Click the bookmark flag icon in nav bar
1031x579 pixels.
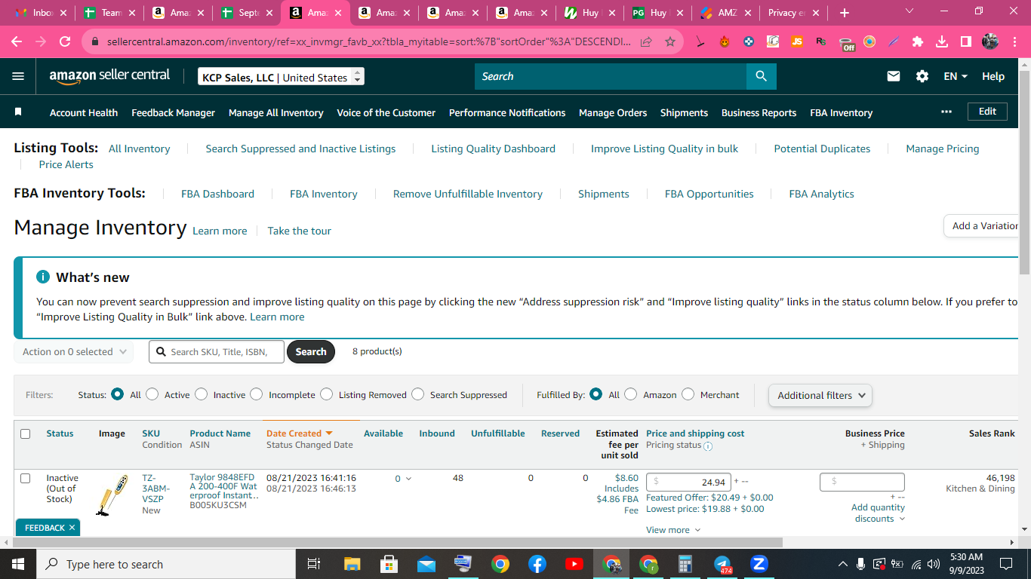tap(18, 112)
